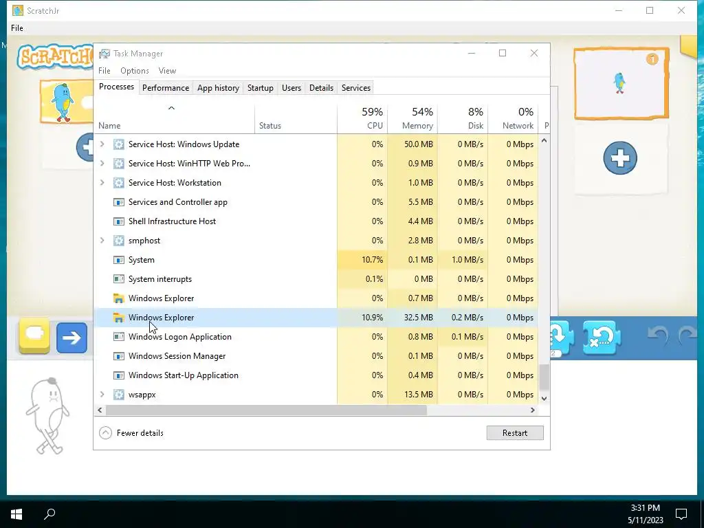Open Task Manager View menu
Screen dimensions: 704x528
(167, 71)
